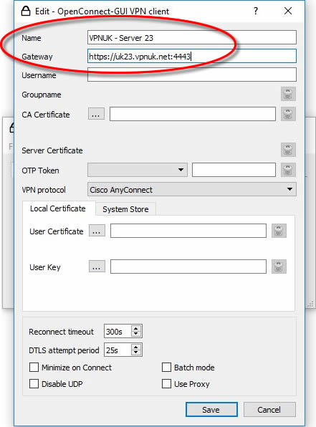Clear the OTP Token with its trash icon
Viewport: 316px width, 427px height.
(x=288, y=170)
